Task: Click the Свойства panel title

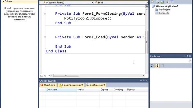Action: (x=155, y=56)
